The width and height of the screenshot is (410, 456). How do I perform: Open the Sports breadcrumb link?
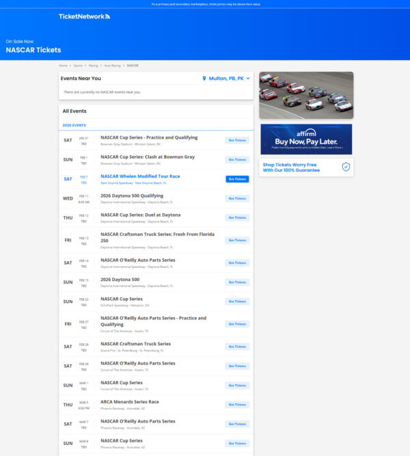(78, 66)
